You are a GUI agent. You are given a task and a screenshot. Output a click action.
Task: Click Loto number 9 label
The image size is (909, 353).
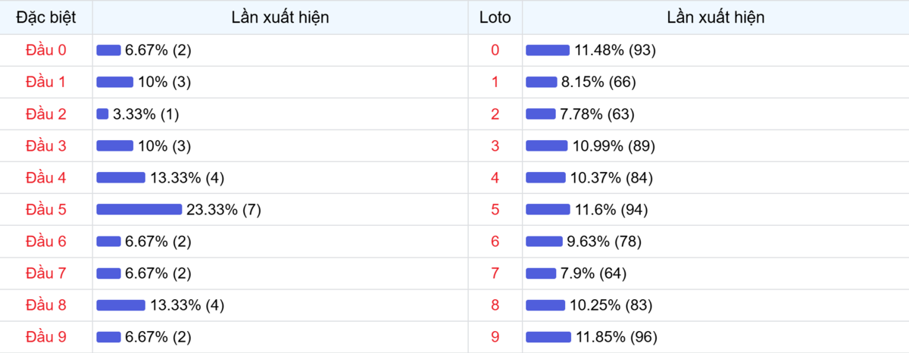pos(495,337)
